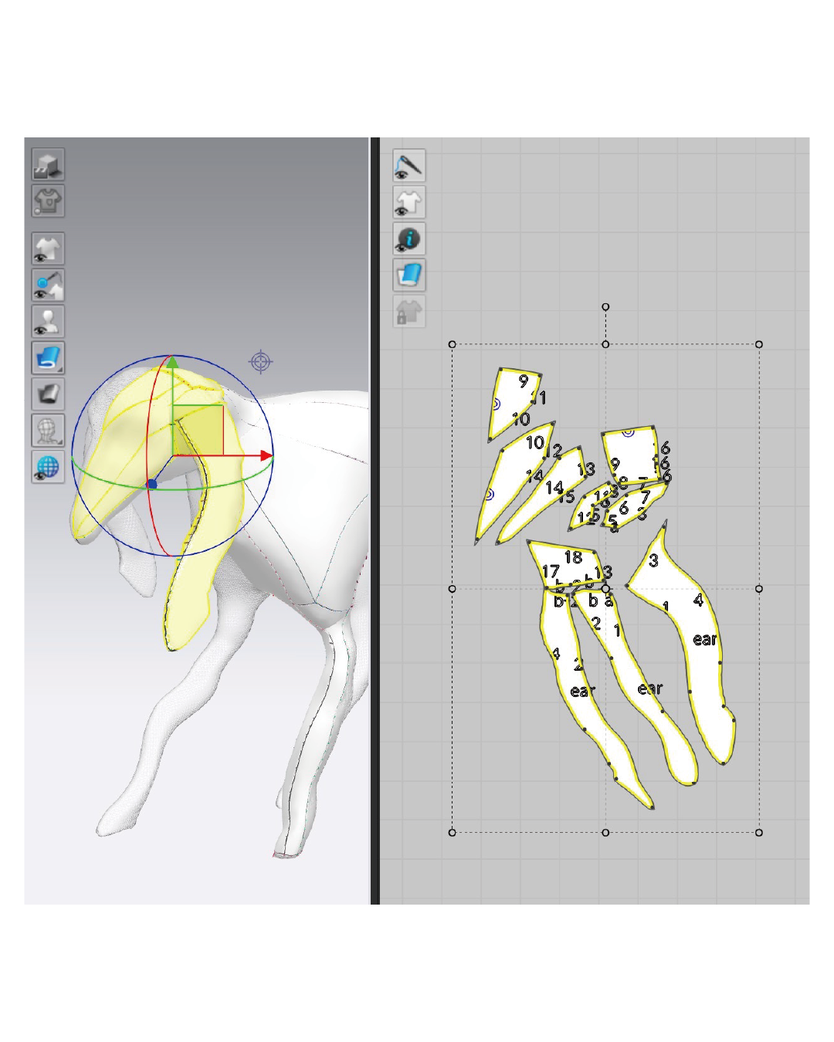Click the green upward gizmo axis arrow

click(x=173, y=363)
